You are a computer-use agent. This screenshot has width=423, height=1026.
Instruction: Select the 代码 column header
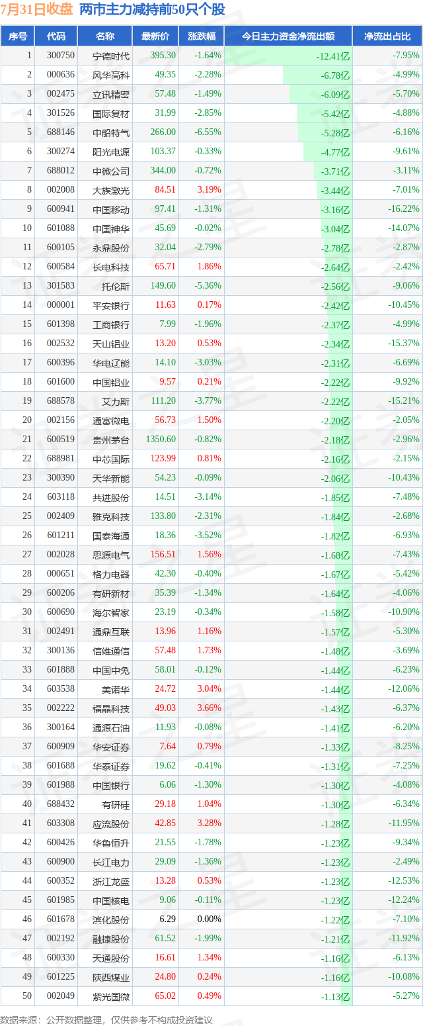coord(56,36)
